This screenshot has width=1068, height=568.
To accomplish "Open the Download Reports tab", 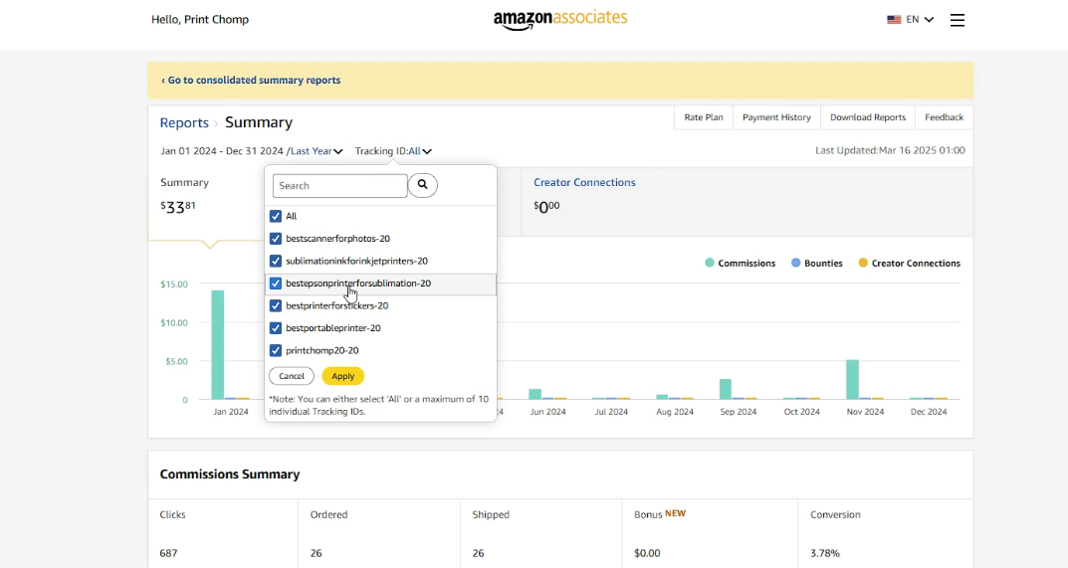I will click(x=868, y=117).
